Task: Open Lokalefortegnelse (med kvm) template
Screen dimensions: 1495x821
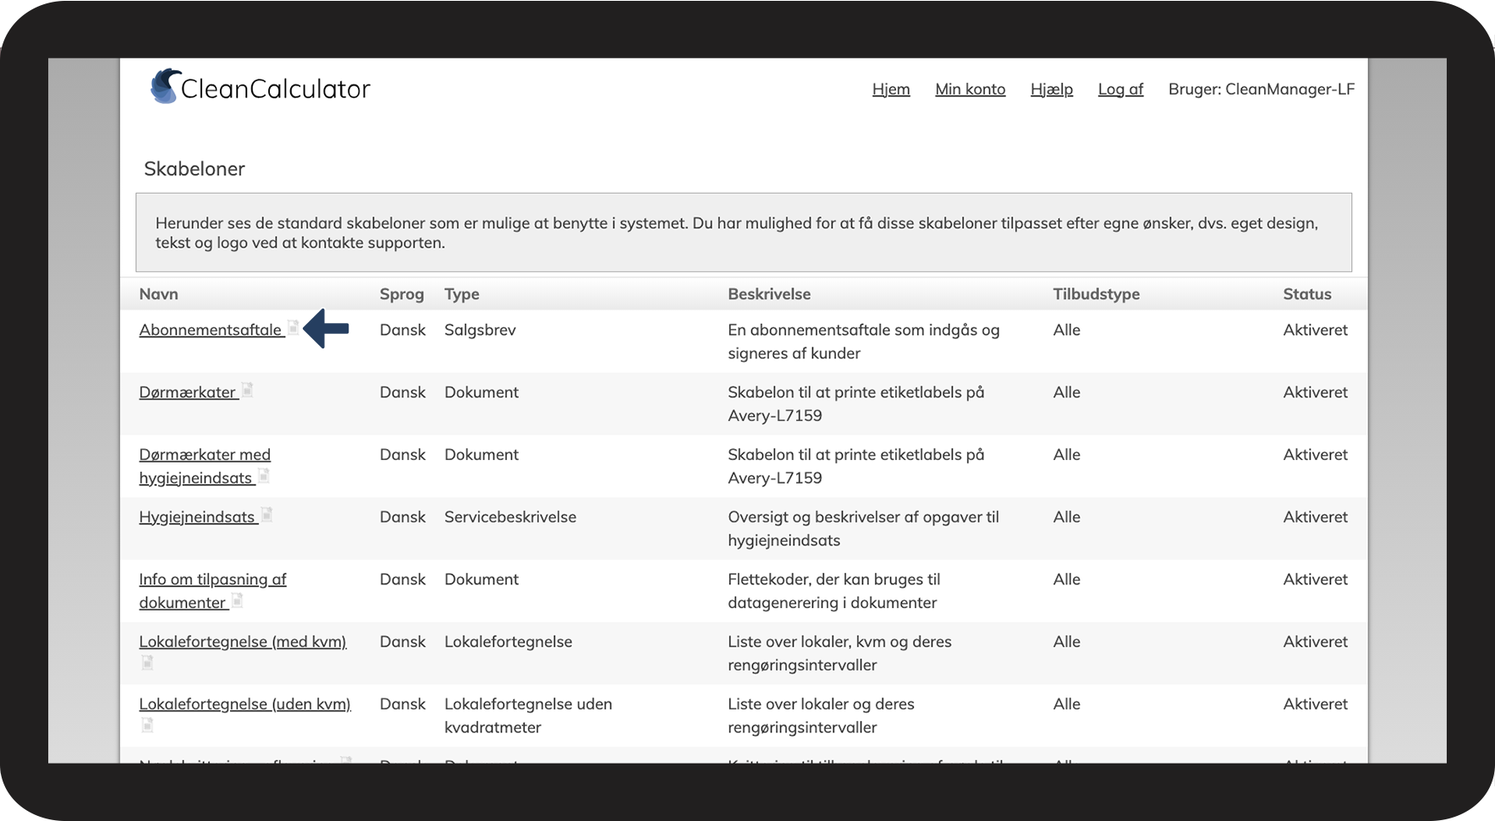Action: pyautogui.click(x=242, y=642)
